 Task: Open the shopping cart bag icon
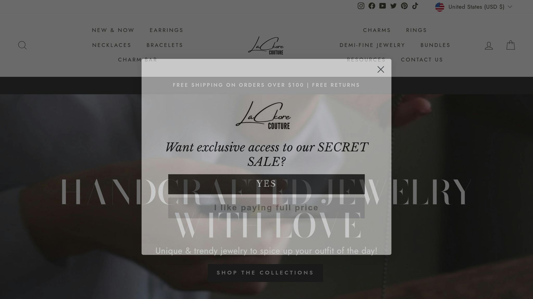[x=511, y=45]
